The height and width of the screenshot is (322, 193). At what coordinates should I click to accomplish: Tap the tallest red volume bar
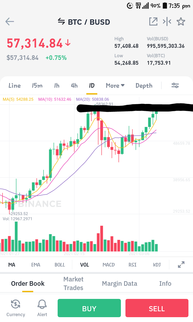(x=101, y=238)
